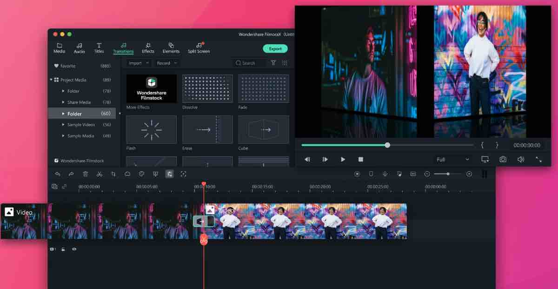Screen dimensions: 558x289
Task: Go to the Effects tab
Action: (148, 48)
